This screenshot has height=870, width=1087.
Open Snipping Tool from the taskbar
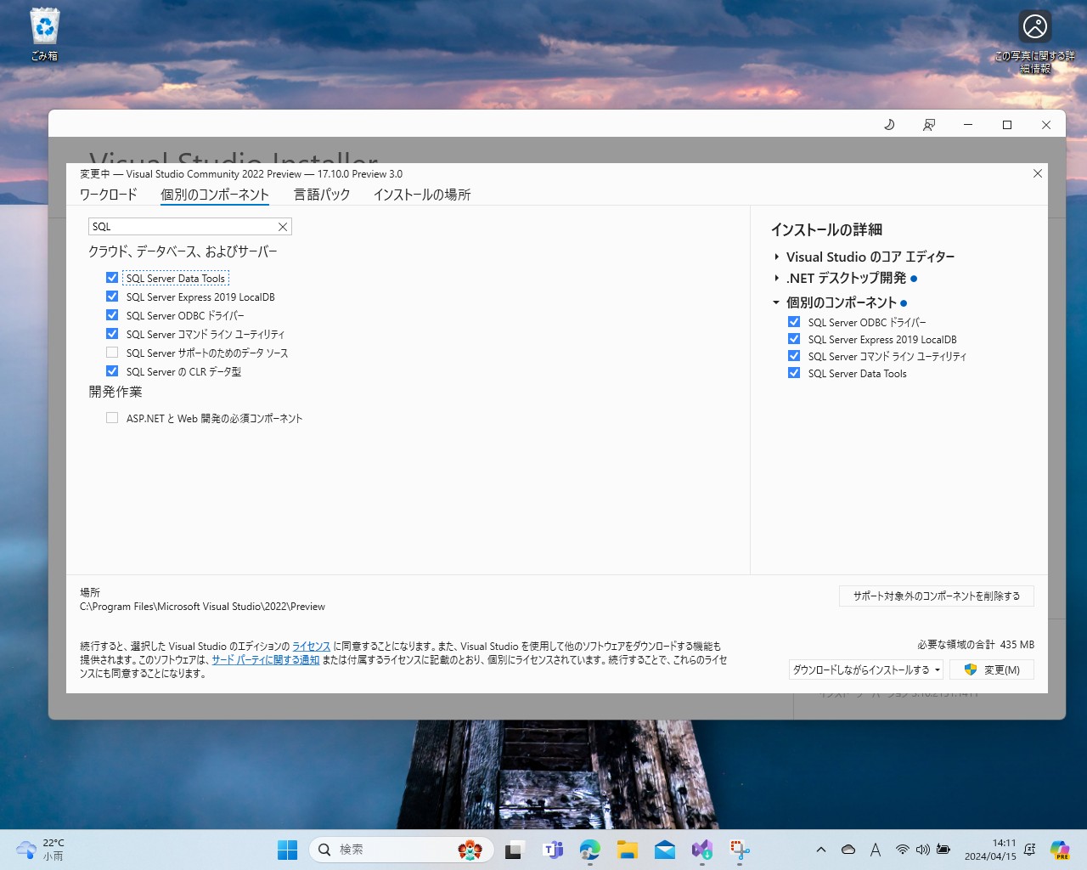(x=740, y=850)
